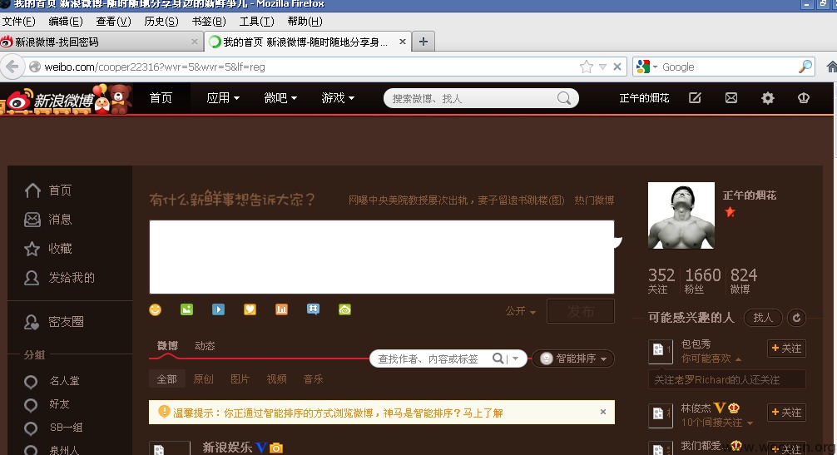The width and height of the screenshot is (837, 455).
Task: Follow 林俊杰 with the 关注 button
Action: click(786, 413)
